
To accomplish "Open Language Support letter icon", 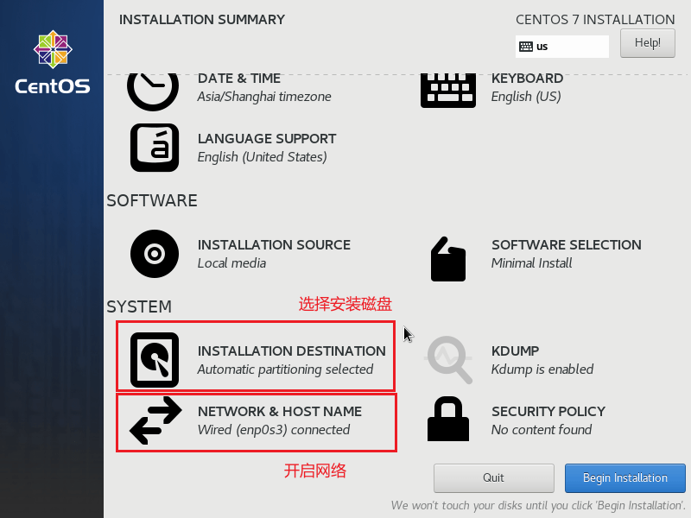I will [x=155, y=148].
